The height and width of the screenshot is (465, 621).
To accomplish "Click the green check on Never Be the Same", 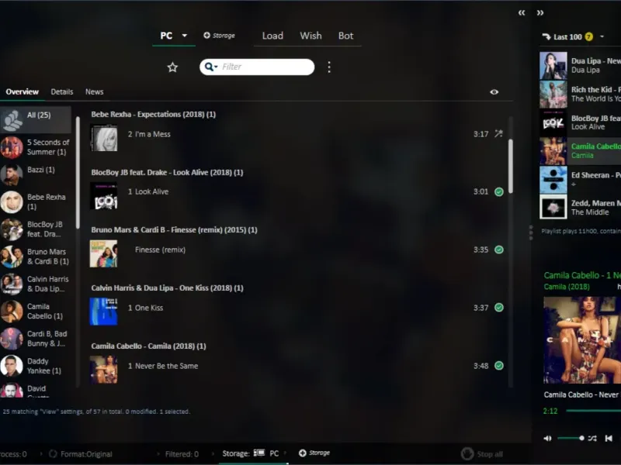I will tap(499, 365).
